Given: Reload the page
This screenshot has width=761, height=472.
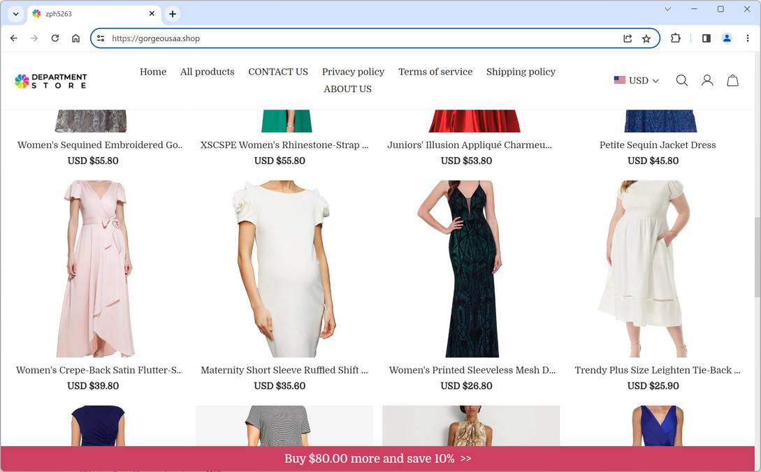Looking at the screenshot, I should 55,38.
